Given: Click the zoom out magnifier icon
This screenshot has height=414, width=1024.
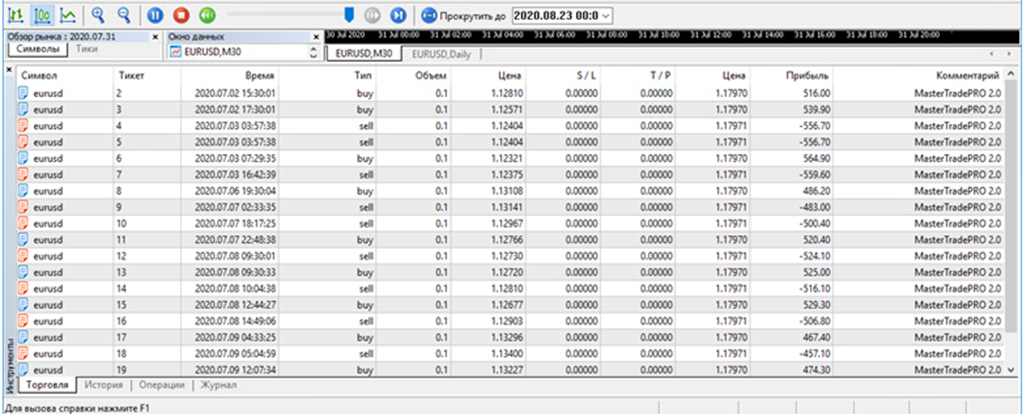Looking at the screenshot, I should (124, 15).
